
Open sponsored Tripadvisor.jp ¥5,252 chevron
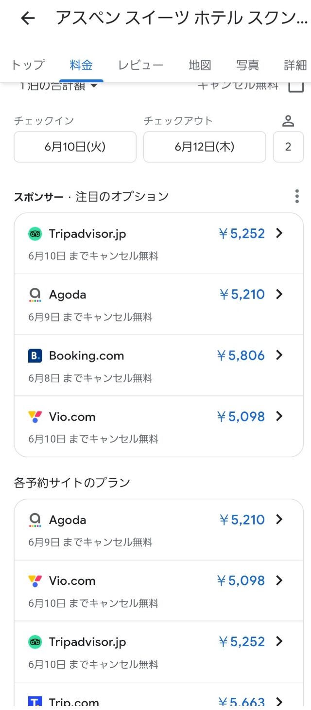coord(279,233)
